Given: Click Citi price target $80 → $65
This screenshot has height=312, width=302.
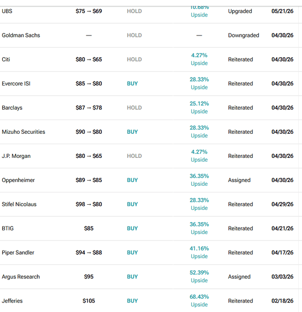Looking at the screenshot, I should point(89,59).
